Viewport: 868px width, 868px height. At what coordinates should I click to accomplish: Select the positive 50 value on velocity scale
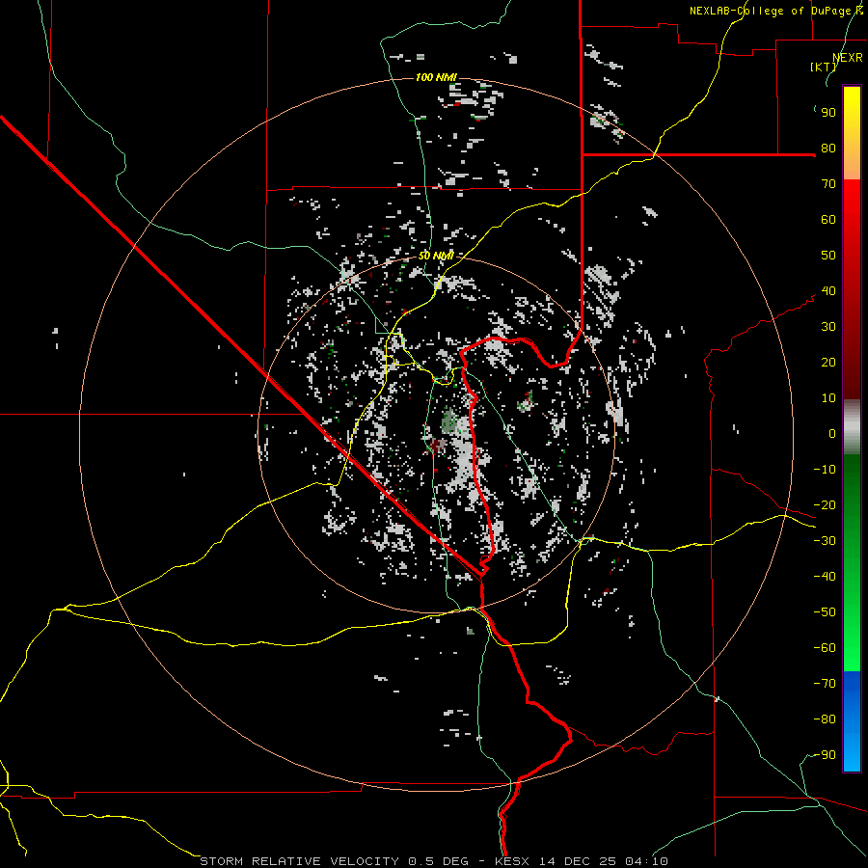[828, 256]
